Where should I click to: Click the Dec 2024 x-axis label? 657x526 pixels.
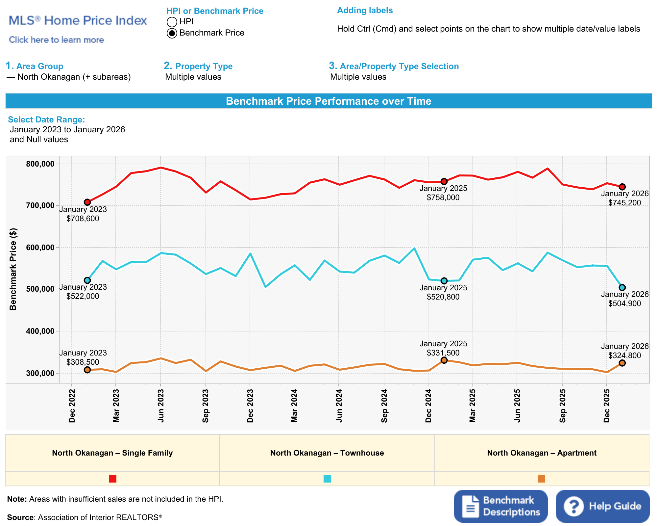pos(428,406)
